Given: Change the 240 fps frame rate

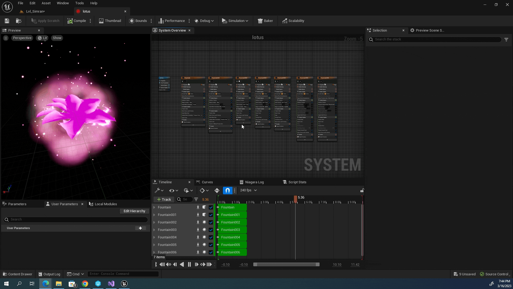Looking at the screenshot, I should [248, 190].
